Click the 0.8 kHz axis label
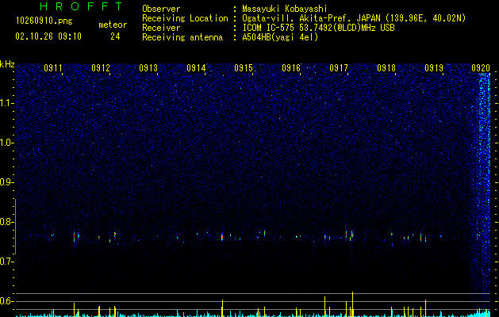Viewport: 499px width, 317px height. click(x=6, y=222)
